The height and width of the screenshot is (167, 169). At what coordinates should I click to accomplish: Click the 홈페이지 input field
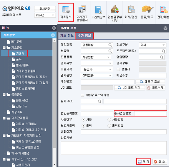point(124,132)
